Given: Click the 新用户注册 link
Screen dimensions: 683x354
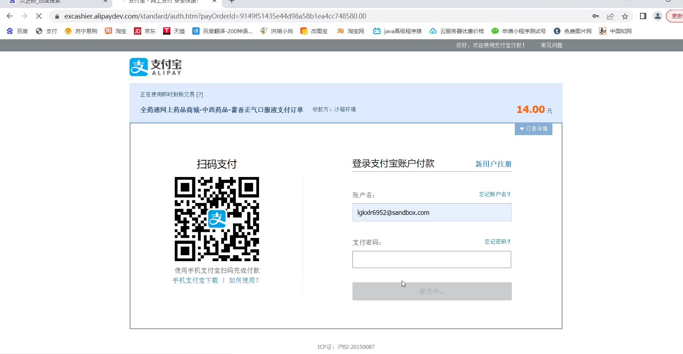Looking at the screenshot, I should (493, 164).
